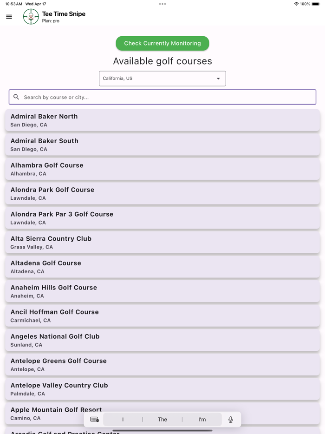Click the three-dot multitasking indicator
The width and height of the screenshot is (325, 434).
162,4
